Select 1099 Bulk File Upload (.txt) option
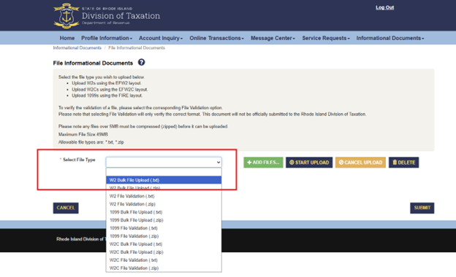 coord(164,212)
